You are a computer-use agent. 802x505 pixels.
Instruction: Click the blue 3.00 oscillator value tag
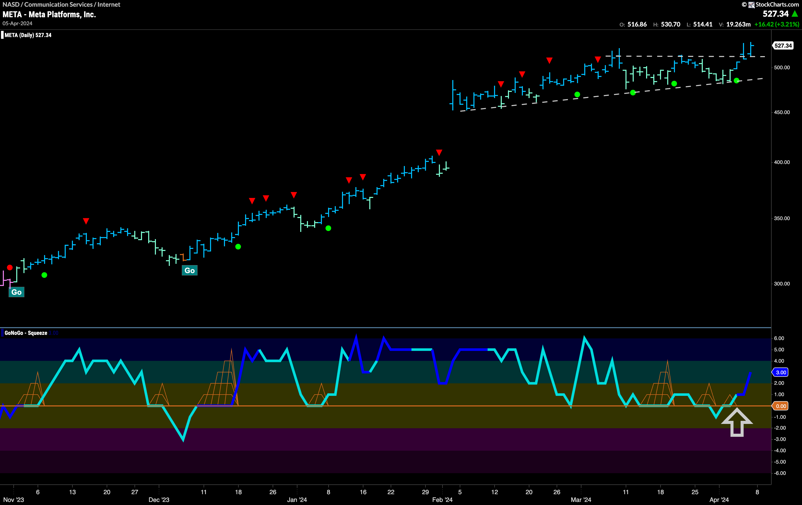(781, 373)
